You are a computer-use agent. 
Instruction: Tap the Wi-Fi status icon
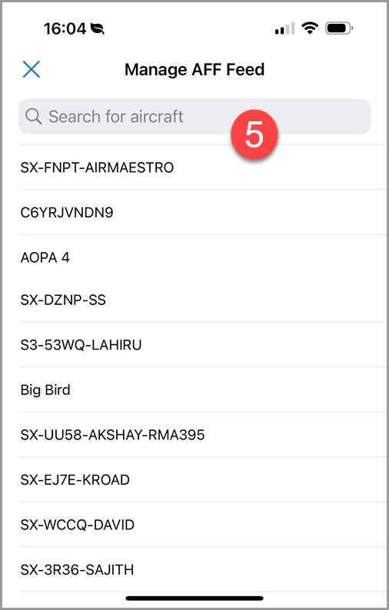[310, 28]
